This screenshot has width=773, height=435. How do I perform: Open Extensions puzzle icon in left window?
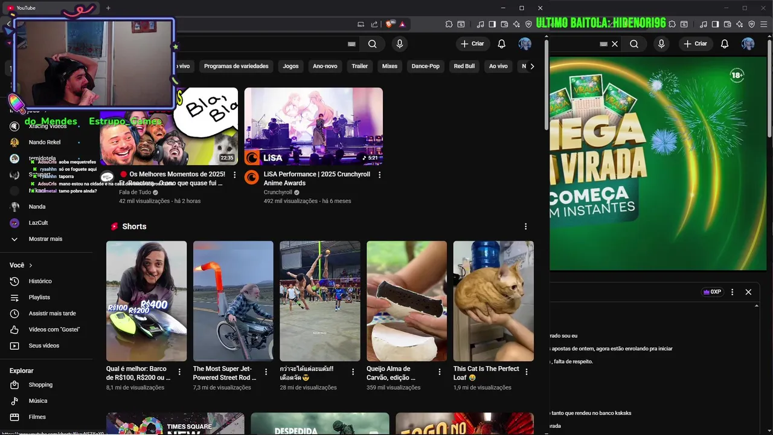click(x=449, y=24)
